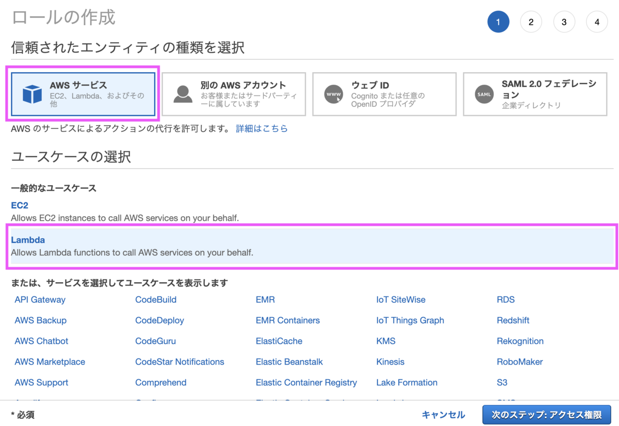Open the S3 service link
The image size is (619, 426).
tap(502, 382)
